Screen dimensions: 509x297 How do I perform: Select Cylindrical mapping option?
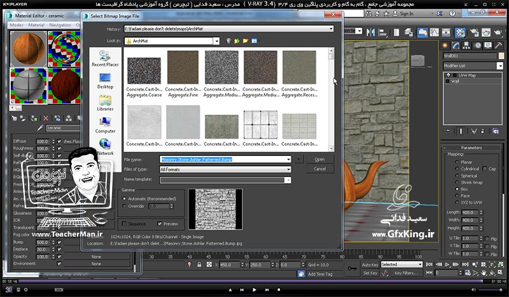pos(457,169)
